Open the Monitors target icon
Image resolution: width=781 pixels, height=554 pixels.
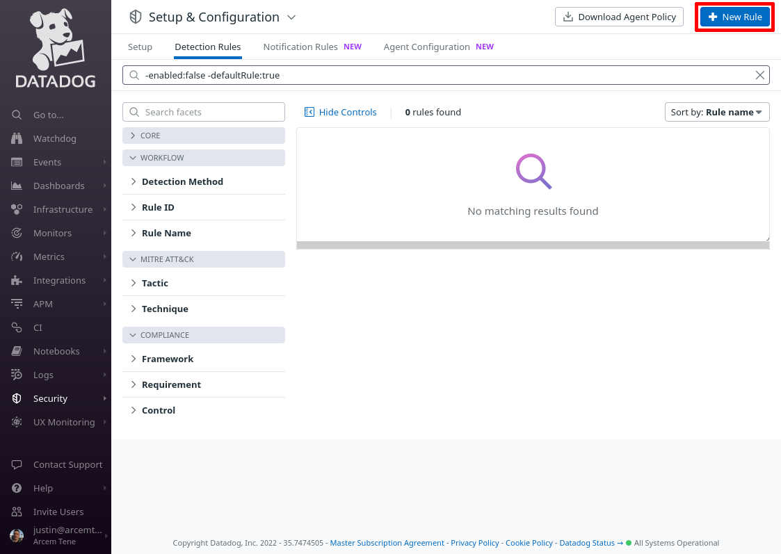pos(17,233)
